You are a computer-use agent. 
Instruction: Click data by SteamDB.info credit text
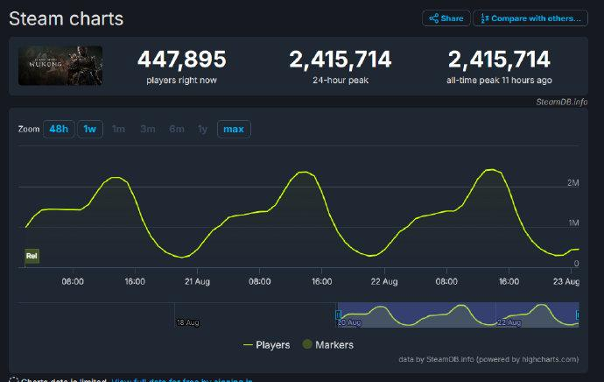[x=488, y=359]
